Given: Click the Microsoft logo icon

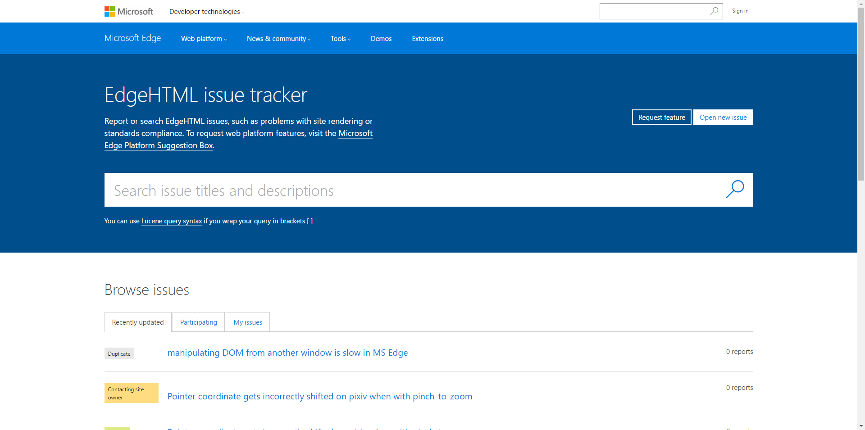Looking at the screenshot, I should tap(109, 12).
